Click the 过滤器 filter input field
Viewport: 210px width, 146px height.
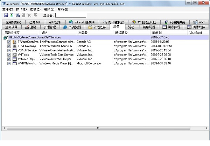point(71,15)
